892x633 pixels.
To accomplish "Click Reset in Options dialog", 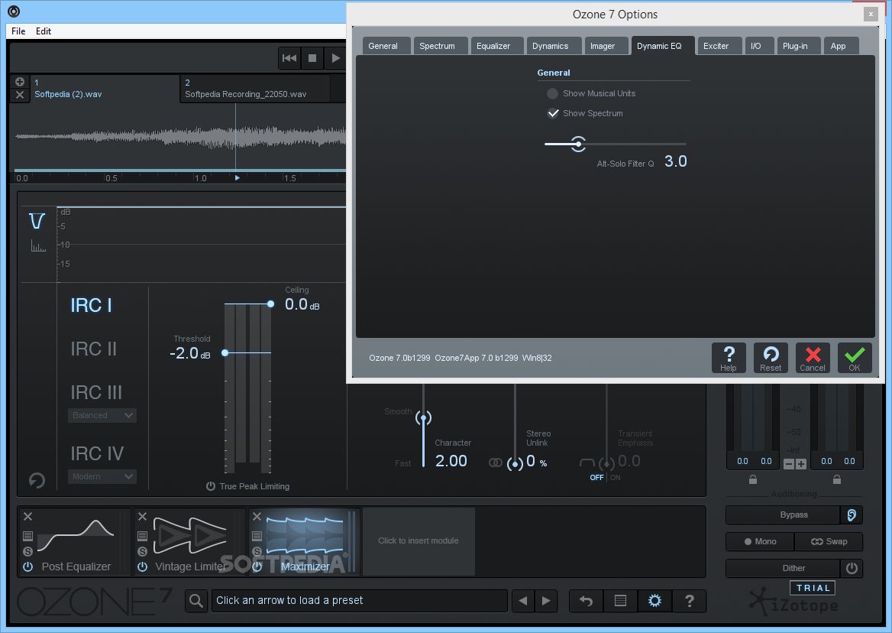I will pyautogui.click(x=771, y=358).
